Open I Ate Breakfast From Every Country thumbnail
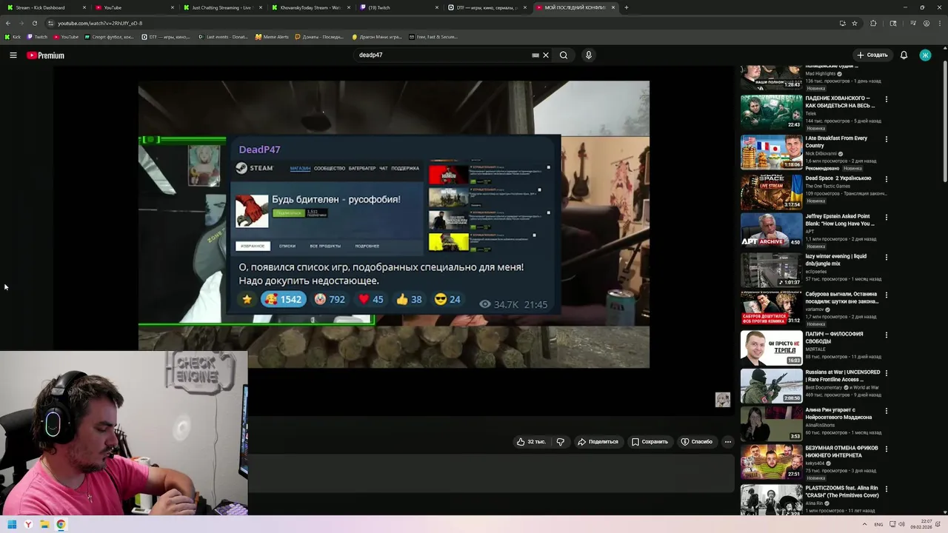 click(x=771, y=152)
